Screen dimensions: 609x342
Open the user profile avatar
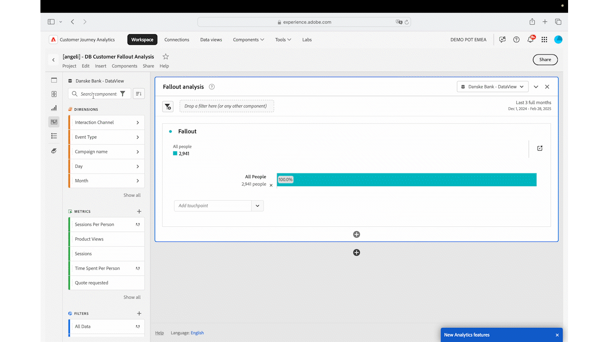coord(559,39)
